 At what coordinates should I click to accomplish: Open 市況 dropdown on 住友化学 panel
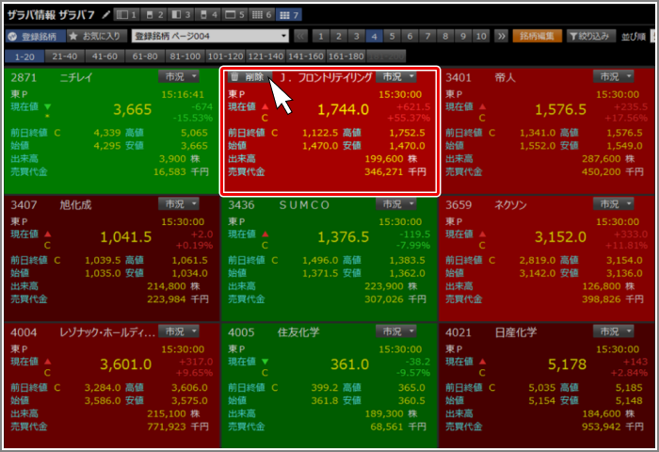[x=396, y=331]
